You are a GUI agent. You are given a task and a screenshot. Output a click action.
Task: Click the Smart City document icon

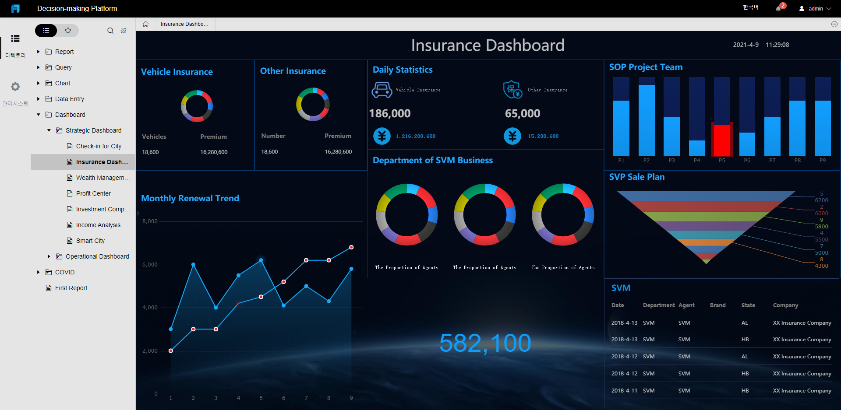tap(70, 241)
